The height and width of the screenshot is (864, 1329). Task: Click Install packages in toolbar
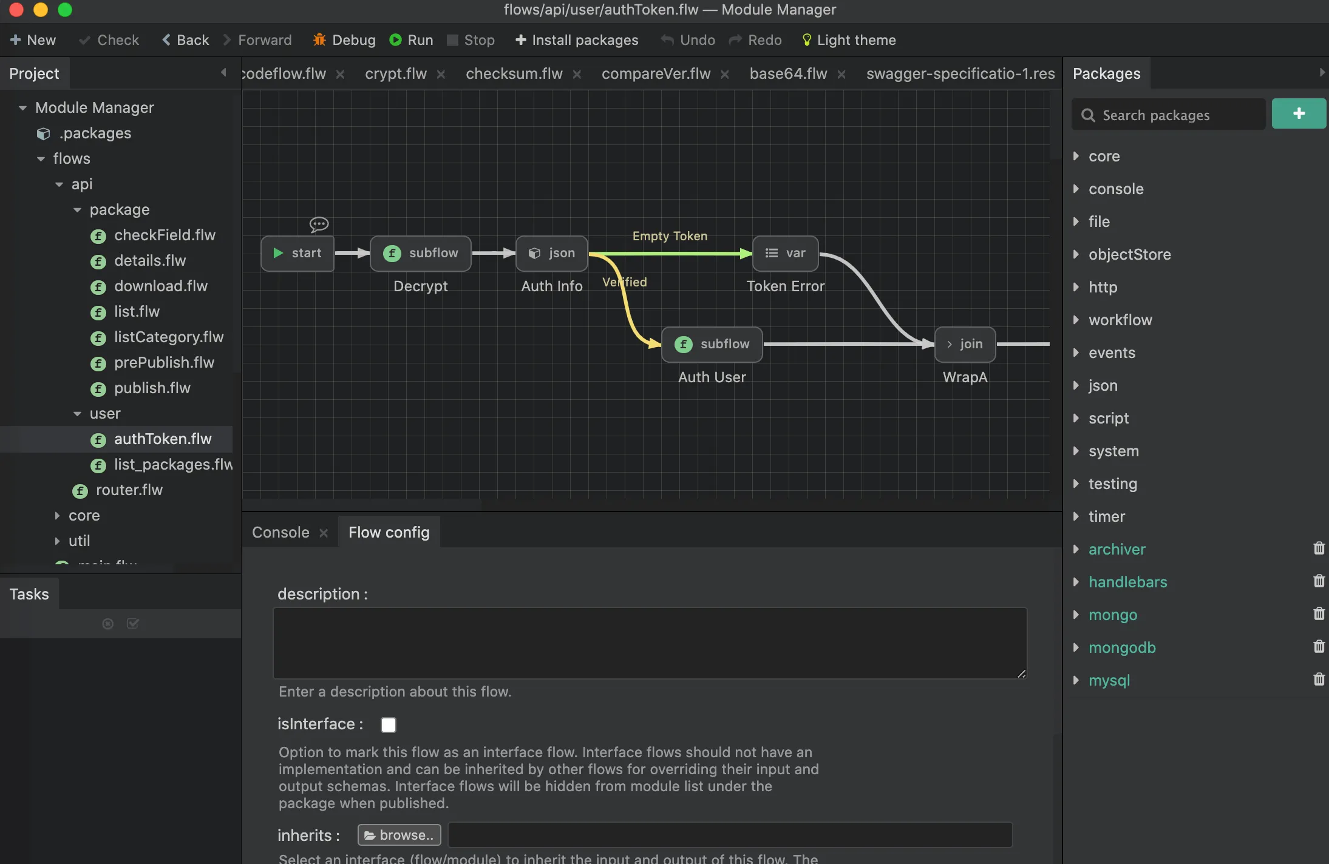click(577, 40)
